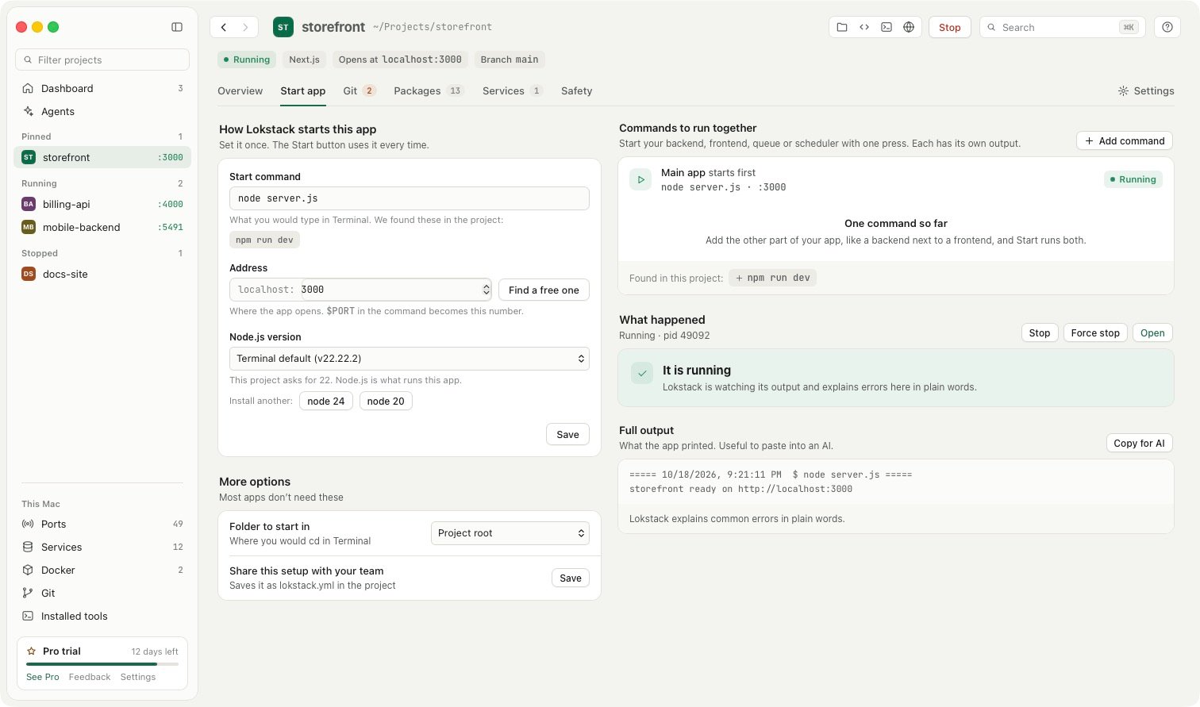Save the team setup as lokstack.yml
The width and height of the screenshot is (1200, 707).
click(x=571, y=578)
